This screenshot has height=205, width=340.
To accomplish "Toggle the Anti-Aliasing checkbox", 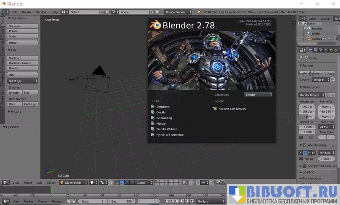I will point(305,145).
